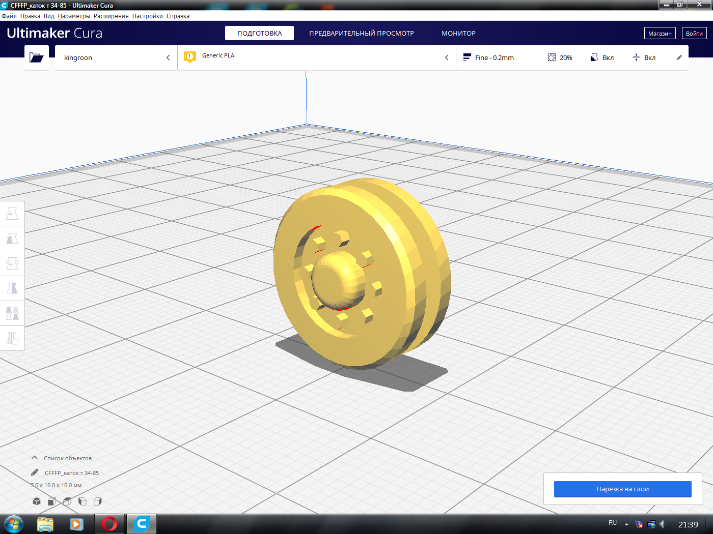
Task: Select the Mirror tool in left toolbar
Action: pyautogui.click(x=12, y=288)
